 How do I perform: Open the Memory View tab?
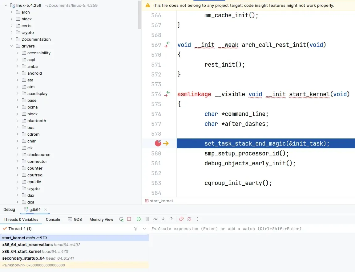tap(101, 220)
